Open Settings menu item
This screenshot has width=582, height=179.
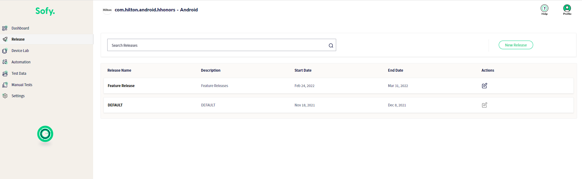click(18, 96)
